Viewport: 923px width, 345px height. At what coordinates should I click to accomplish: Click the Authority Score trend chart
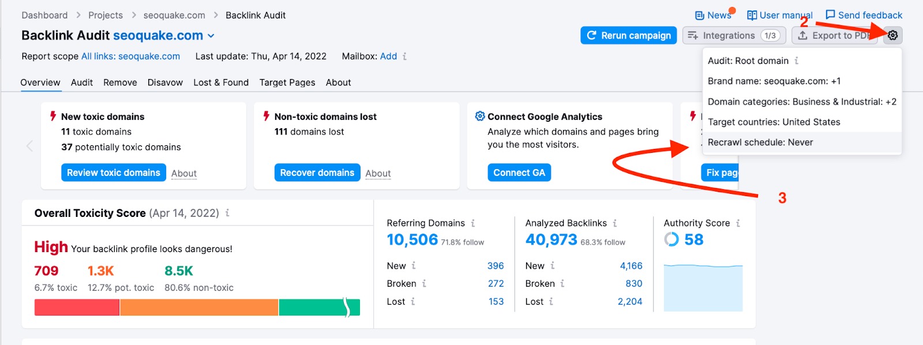(x=703, y=288)
